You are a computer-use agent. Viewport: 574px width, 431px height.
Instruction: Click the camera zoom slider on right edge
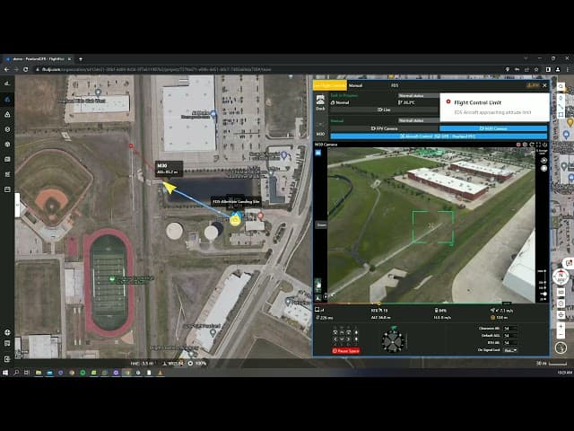(544, 286)
